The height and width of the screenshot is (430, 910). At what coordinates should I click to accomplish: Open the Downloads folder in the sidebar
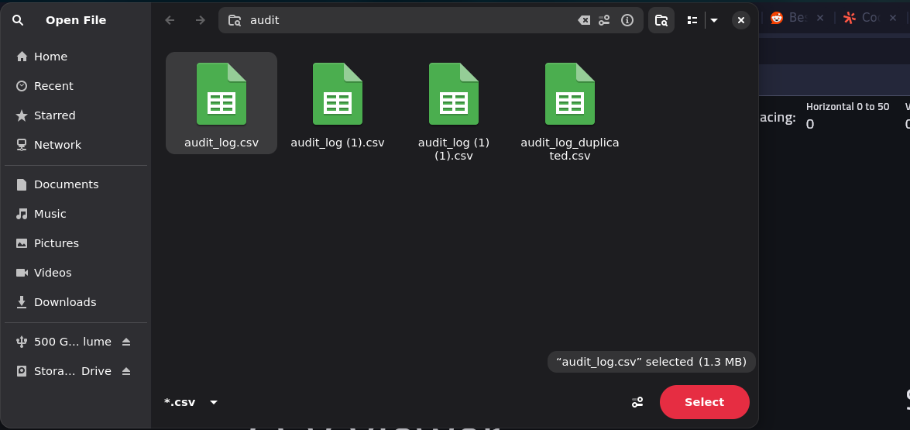pyautogui.click(x=76, y=302)
